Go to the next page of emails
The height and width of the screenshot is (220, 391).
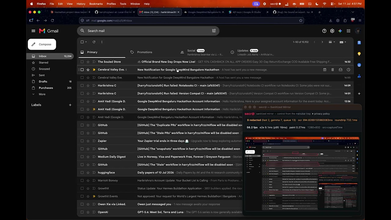(x=322, y=42)
